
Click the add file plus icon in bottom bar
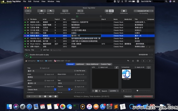coord(29,96)
